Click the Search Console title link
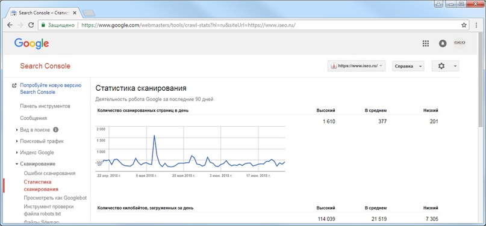The width and height of the screenshot is (486, 226). (45, 66)
